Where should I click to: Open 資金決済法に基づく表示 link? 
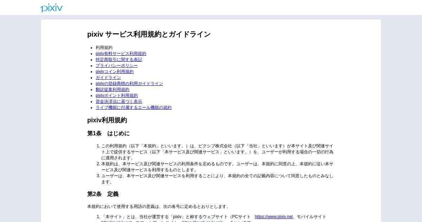coord(119,101)
